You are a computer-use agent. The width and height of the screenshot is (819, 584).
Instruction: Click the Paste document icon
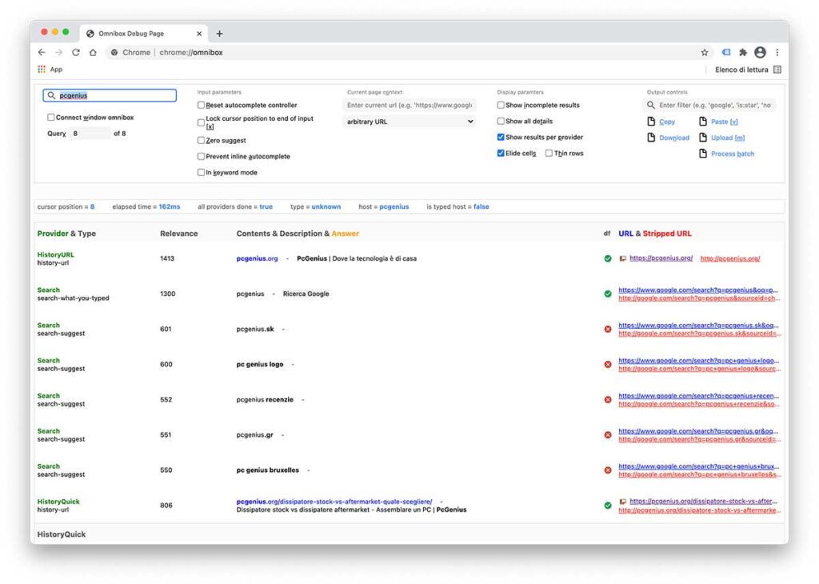tap(703, 121)
